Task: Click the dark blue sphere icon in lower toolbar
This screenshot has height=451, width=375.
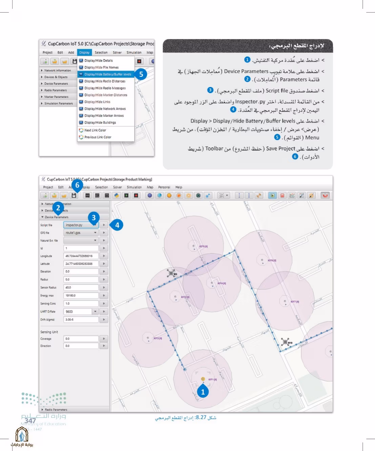Action: (150, 195)
